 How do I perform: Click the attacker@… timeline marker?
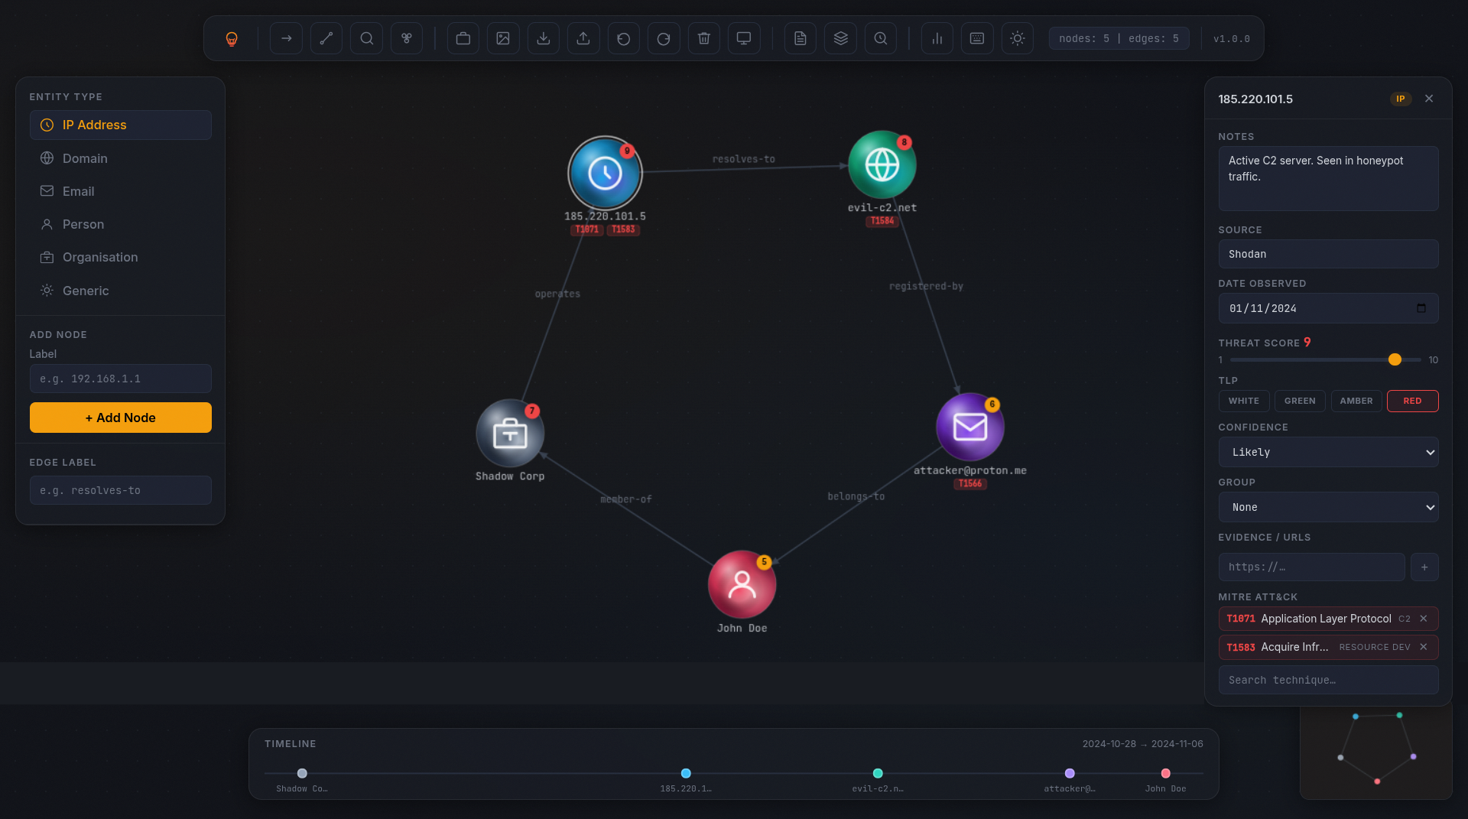(x=1070, y=774)
